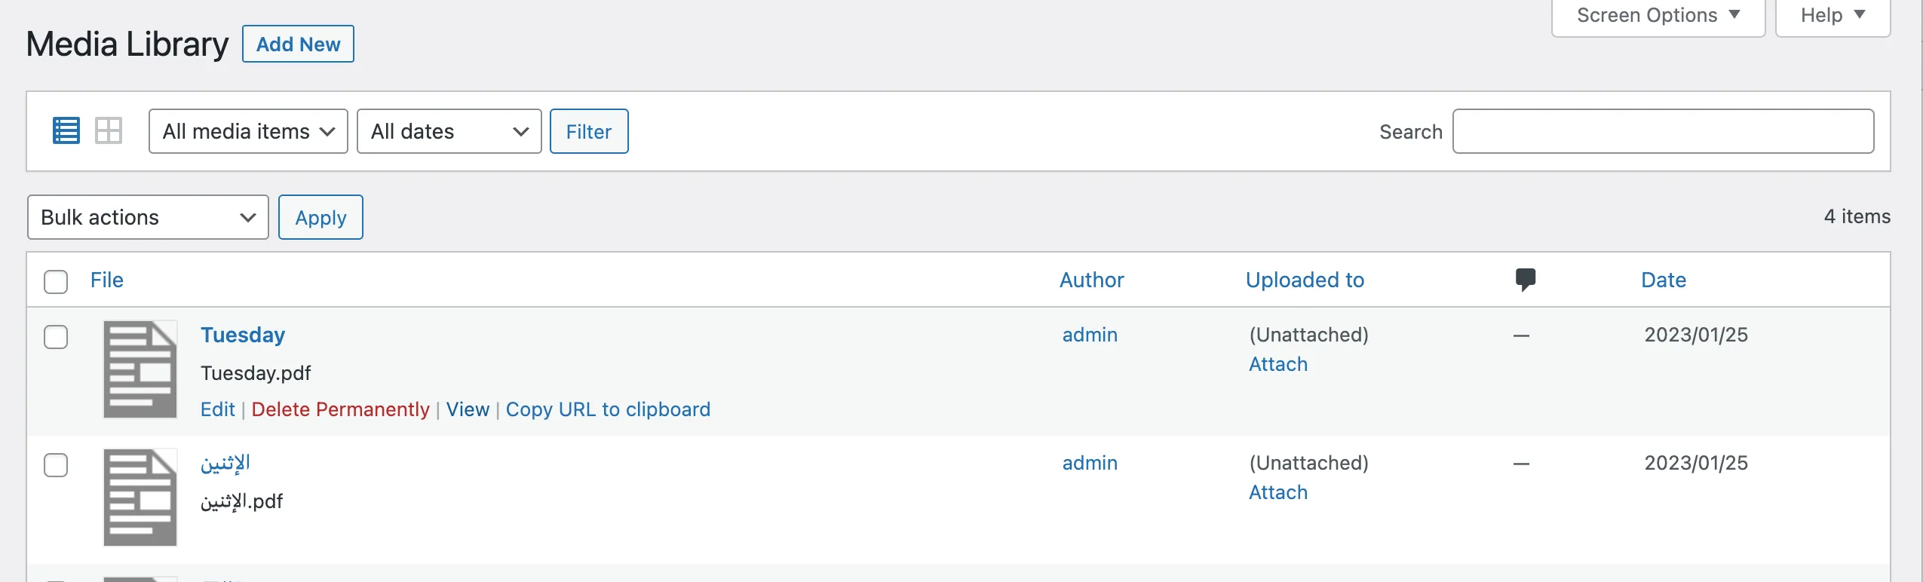Sort by the Date column header
The image size is (1923, 582).
pyautogui.click(x=1664, y=280)
